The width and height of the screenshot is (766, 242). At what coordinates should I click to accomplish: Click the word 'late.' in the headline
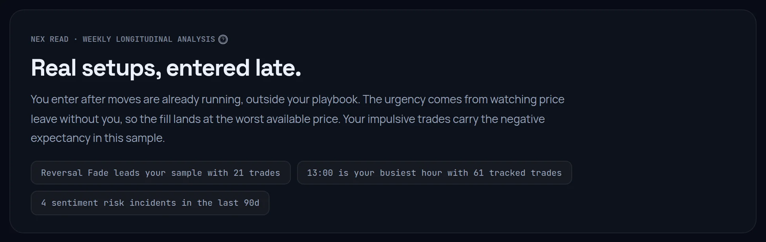pyautogui.click(x=278, y=68)
